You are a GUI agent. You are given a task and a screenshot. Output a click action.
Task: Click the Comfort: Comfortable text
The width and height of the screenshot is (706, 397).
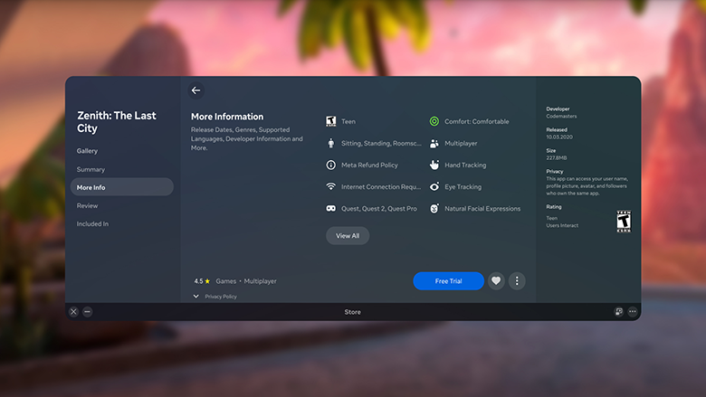(477, 121)
